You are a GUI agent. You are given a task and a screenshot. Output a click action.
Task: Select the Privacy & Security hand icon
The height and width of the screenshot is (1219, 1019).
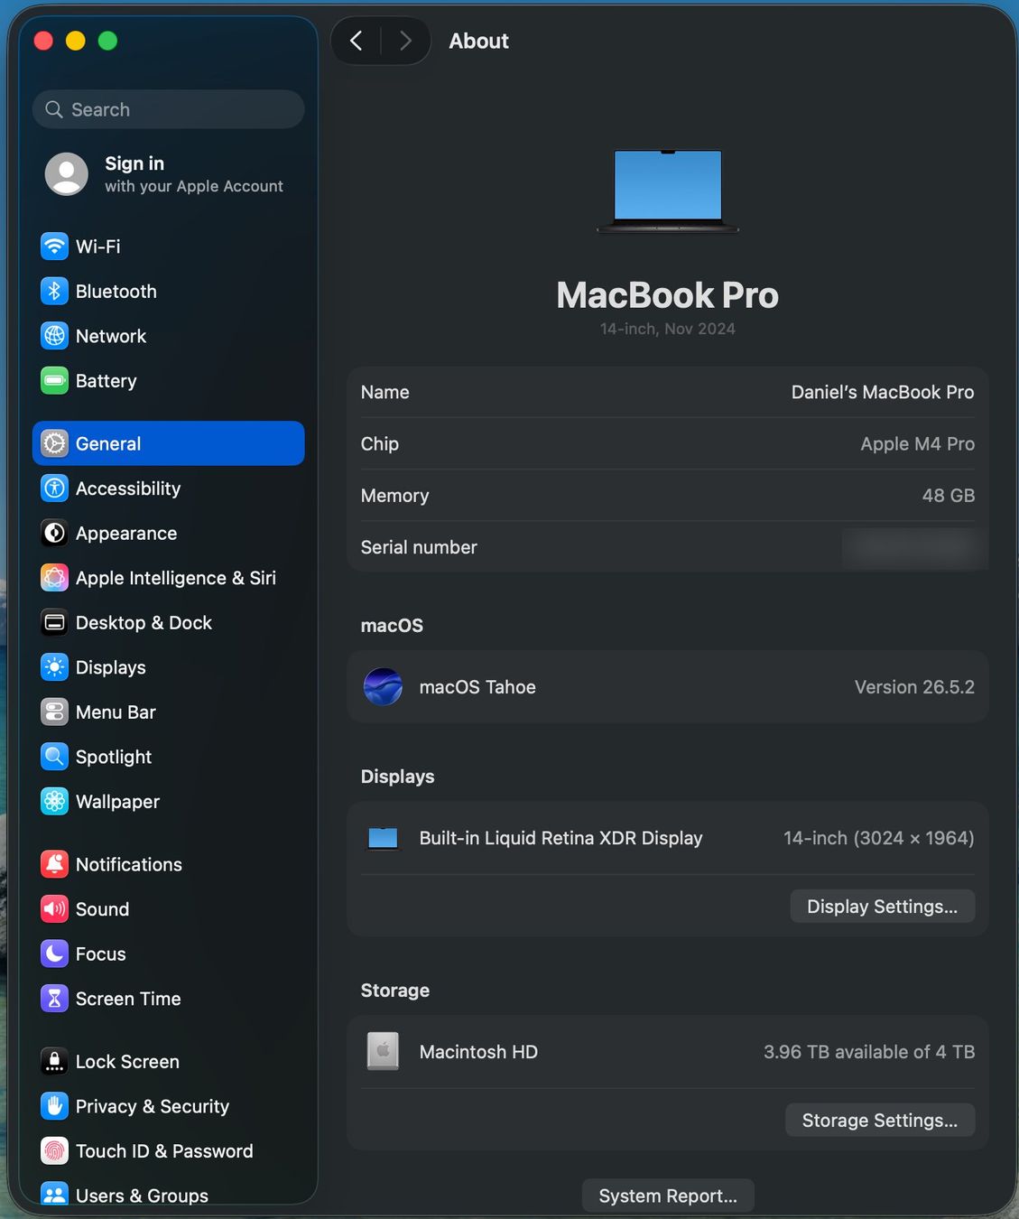pos(54,1106)
